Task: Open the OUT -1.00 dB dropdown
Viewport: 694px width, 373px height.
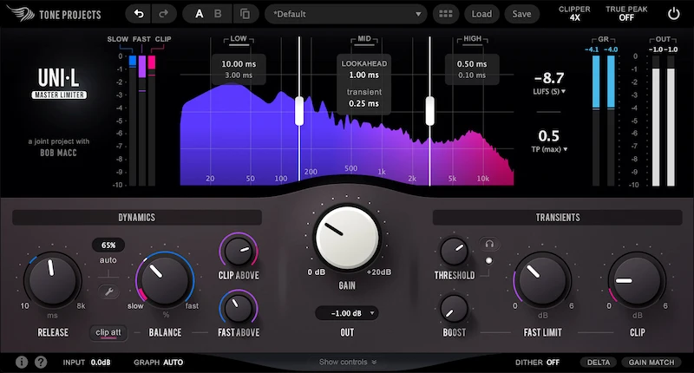Action: pyautogui.click(x=347, y=313)
